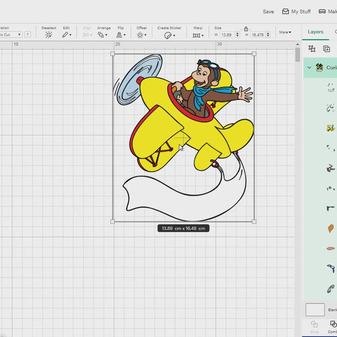Click the top-left selection resize handle
Viewport: 337px width, 337px height.
(112, 54)
